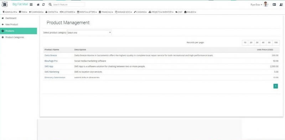Screen dimensions: 285x140
Task: Select Products in the sidebar
Action: pyautogui.click(x=19, y=31)
